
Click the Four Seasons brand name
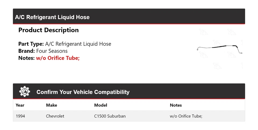point(52,51)
